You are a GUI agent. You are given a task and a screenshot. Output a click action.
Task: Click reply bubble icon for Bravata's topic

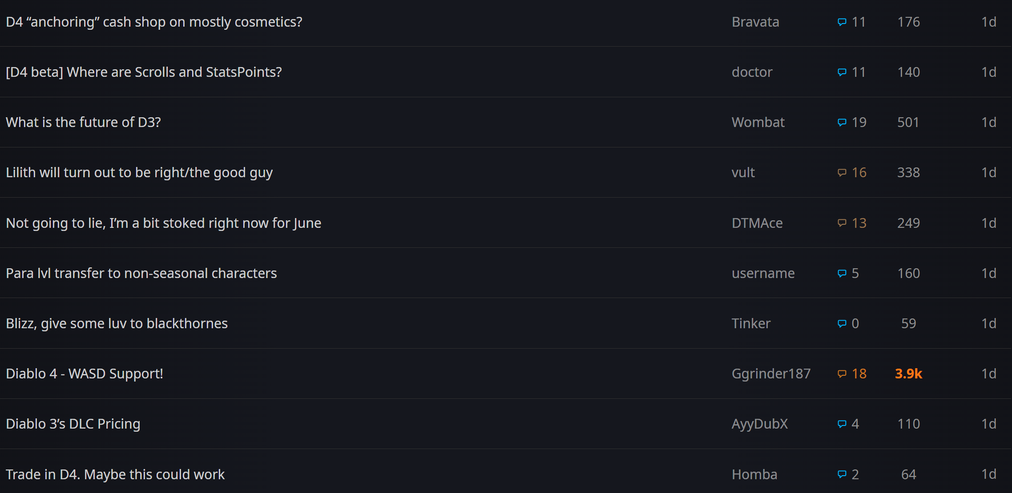(842, 22)
